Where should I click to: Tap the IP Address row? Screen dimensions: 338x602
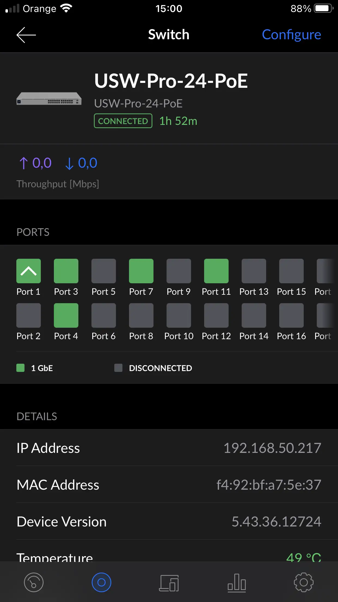tap(169, 448)
